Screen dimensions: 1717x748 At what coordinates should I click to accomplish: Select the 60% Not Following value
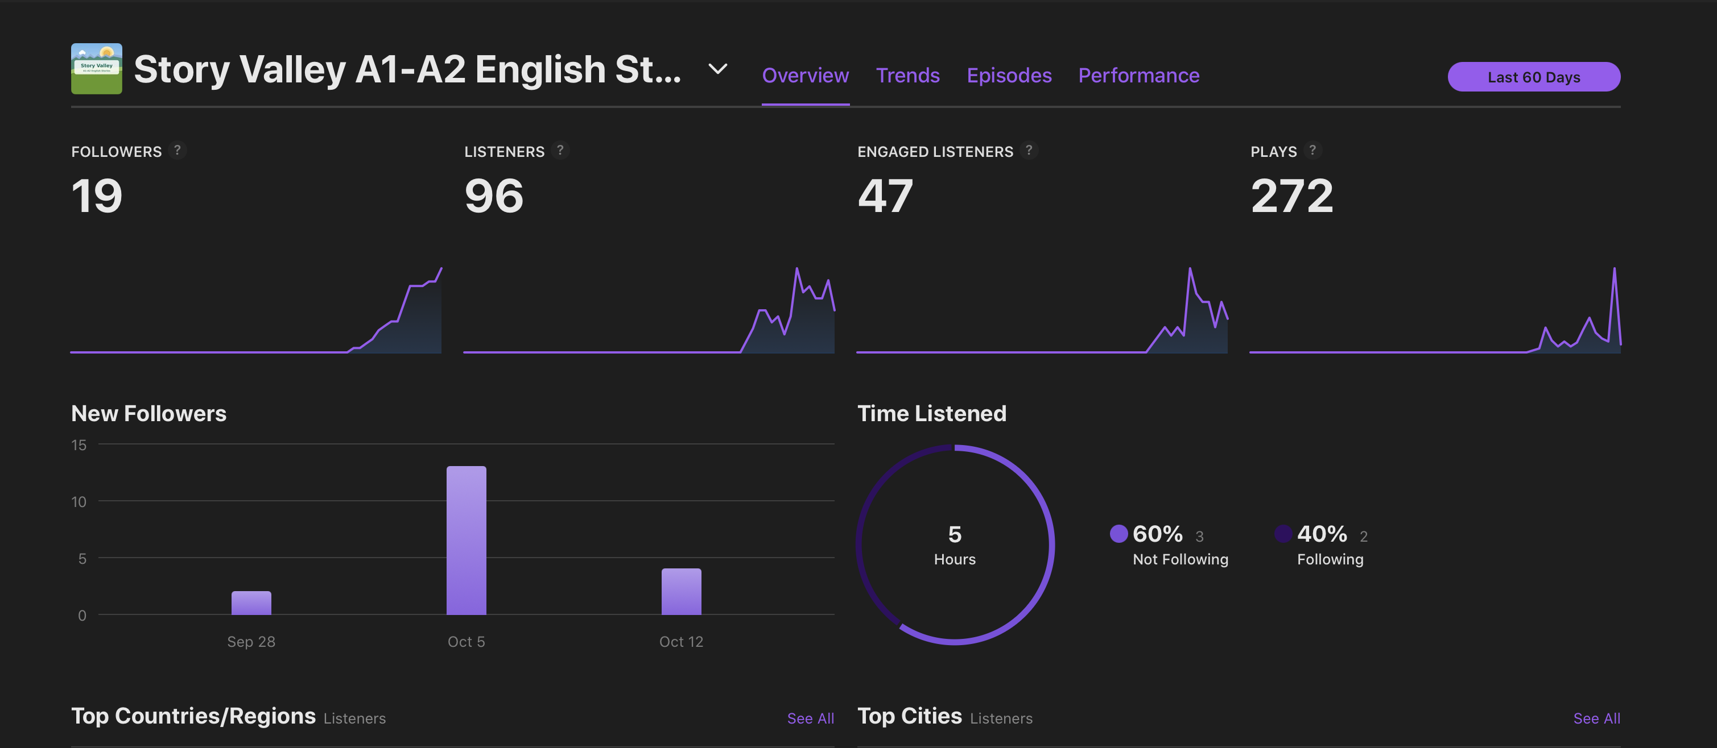[x=1157, y=534]
